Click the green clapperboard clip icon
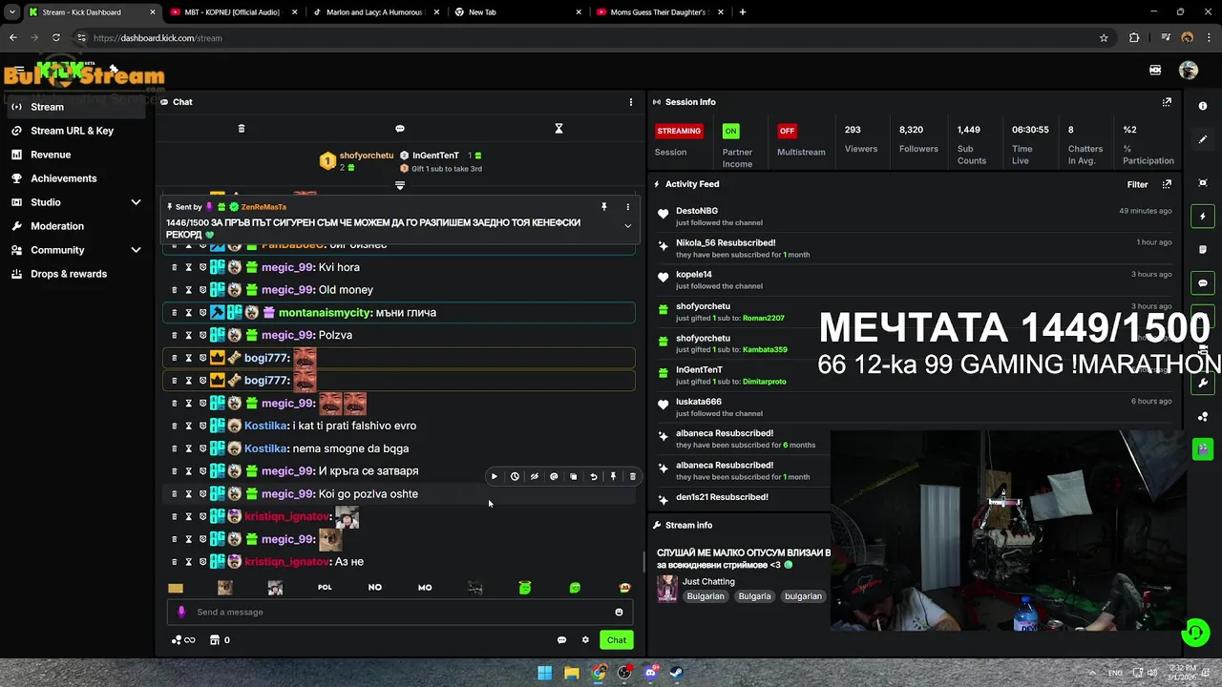The width and height of the screenshot is (1222, 687). [x=1203, y=448]
